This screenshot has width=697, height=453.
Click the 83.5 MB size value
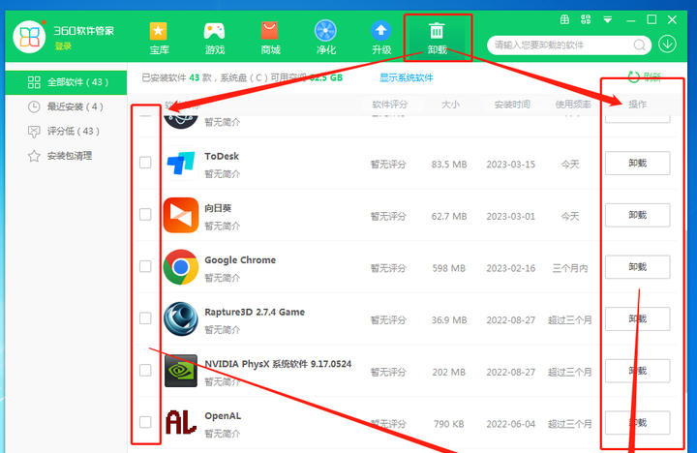[449, 165]
